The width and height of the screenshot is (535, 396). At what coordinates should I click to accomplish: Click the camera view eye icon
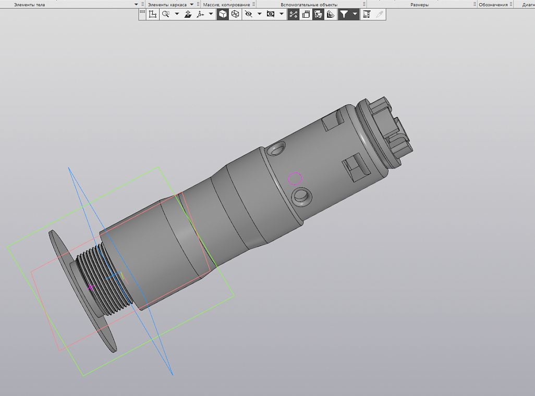tap(271, 15)
